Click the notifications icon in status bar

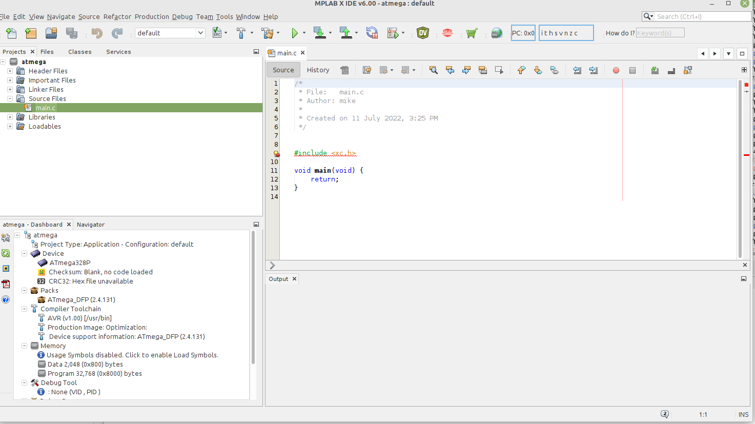pyautogui.click(x=665, y=414)
